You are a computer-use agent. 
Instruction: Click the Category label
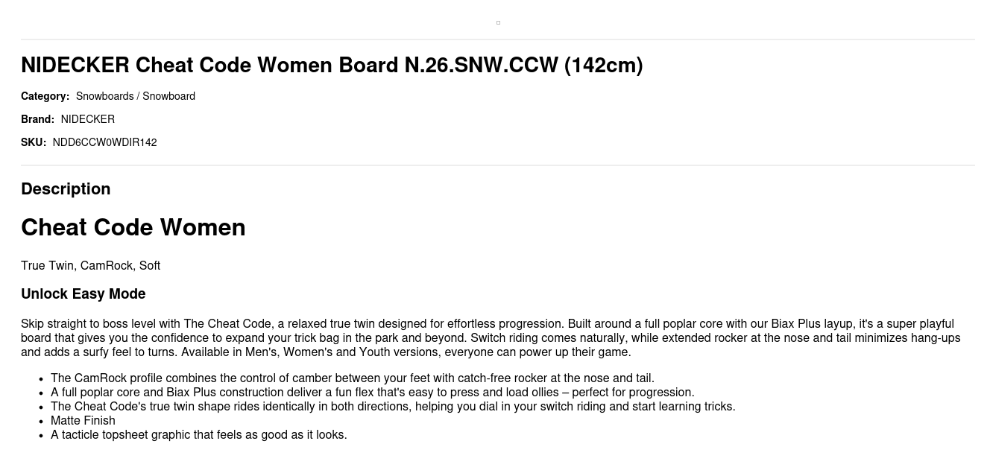coord(45,96)
